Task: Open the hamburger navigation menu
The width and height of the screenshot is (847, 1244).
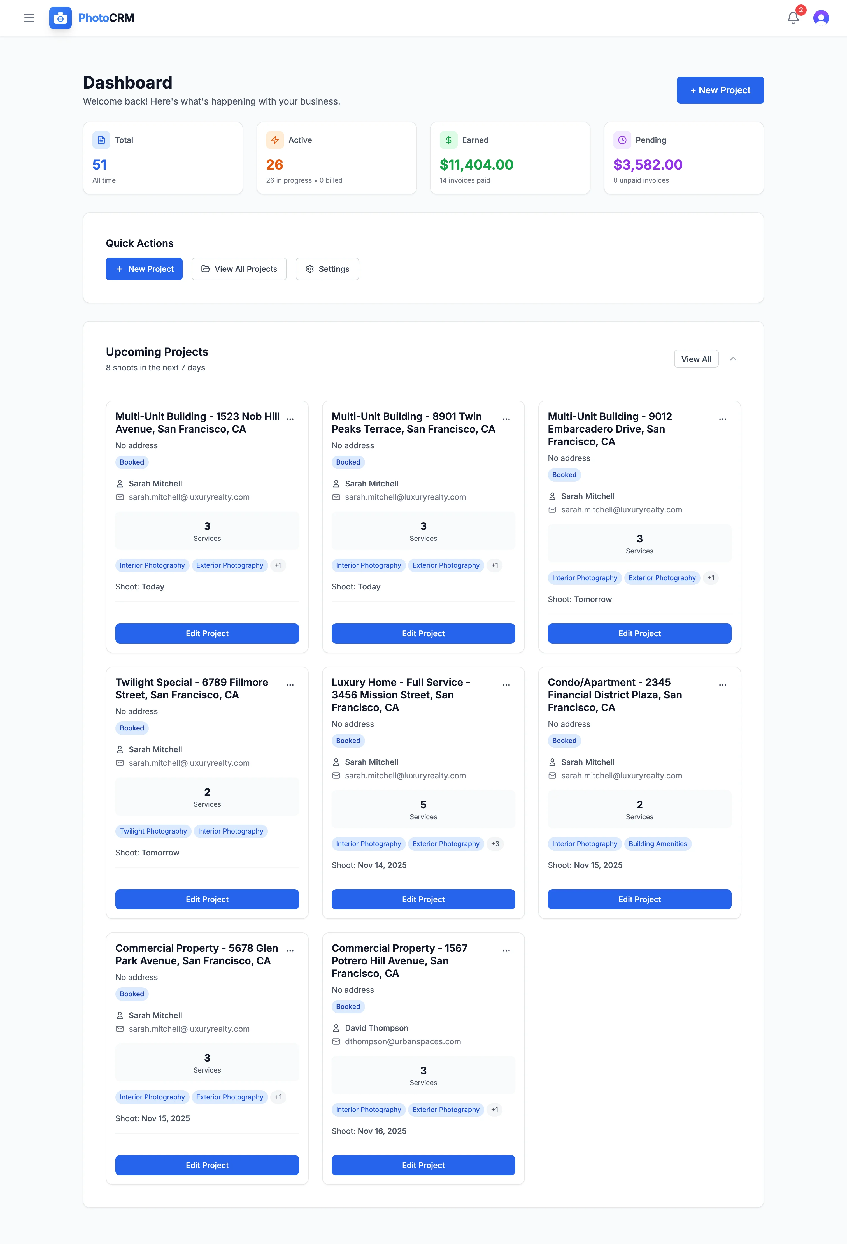Action: pos(29,18)
